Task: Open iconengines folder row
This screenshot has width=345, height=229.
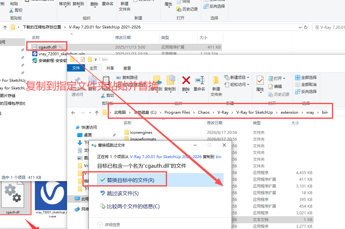Action: (x=138, y=133)
